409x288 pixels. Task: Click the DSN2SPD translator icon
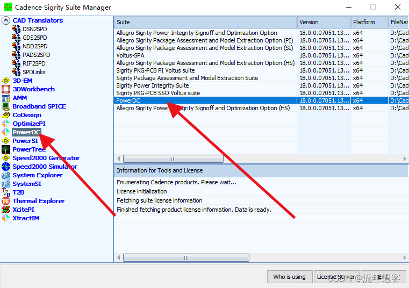[x=16, y=29]
